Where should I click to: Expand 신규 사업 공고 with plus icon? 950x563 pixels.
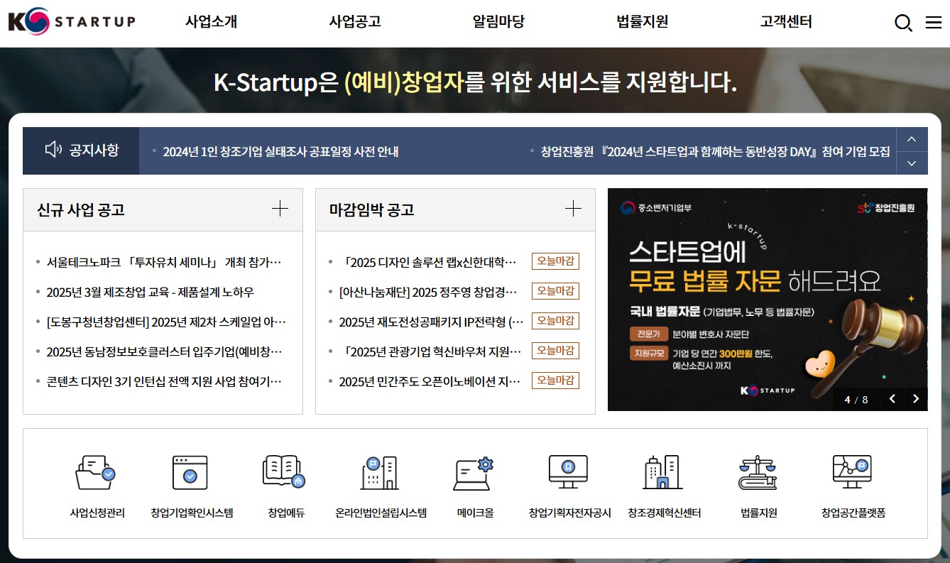[x=280, y=209]
